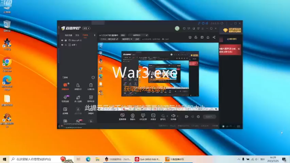Image resolution: width=290 pixels, height=163 pixels.
Task: Click the VIP diamond membership banner
Action: coord(232,30)
